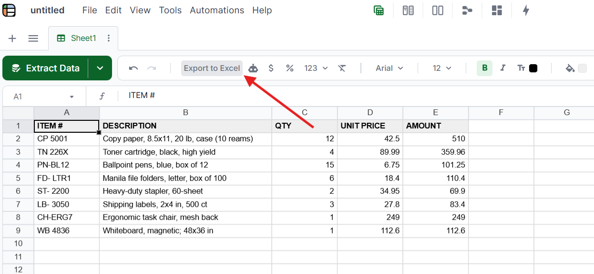Viewport: 594px width, 274px height.
Task: Open the Edit menu
Action: click(x=113, y=10)
